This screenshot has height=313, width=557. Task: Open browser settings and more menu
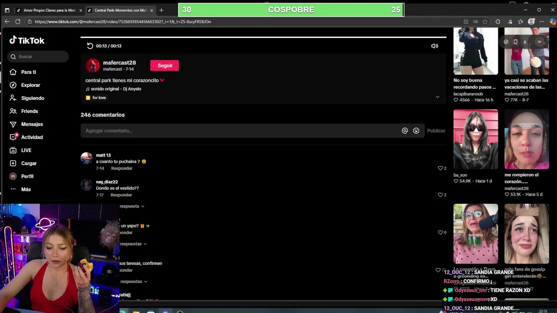(542, 21)
